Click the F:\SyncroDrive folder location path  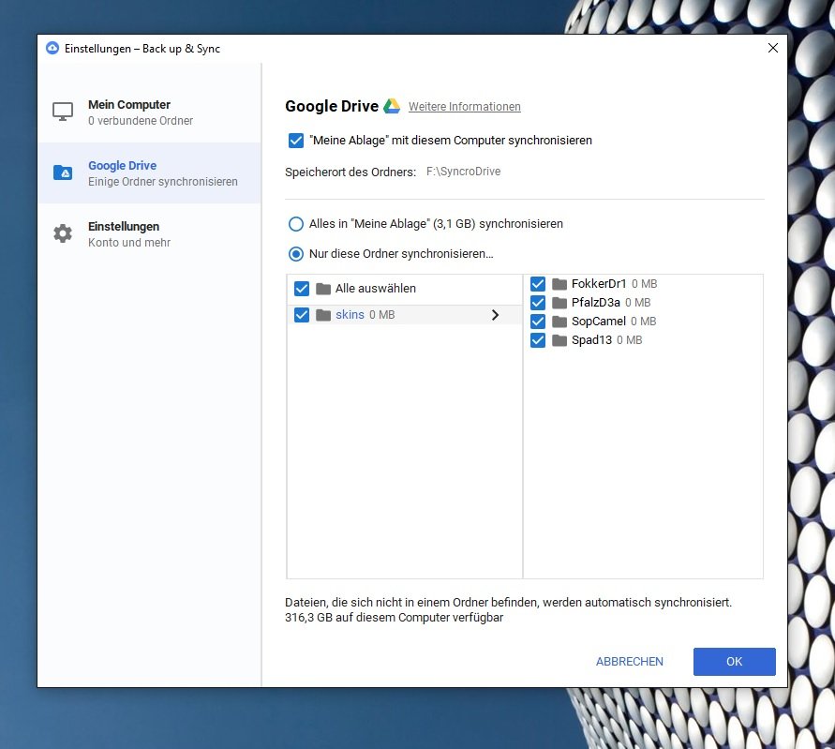coord(463,172)
